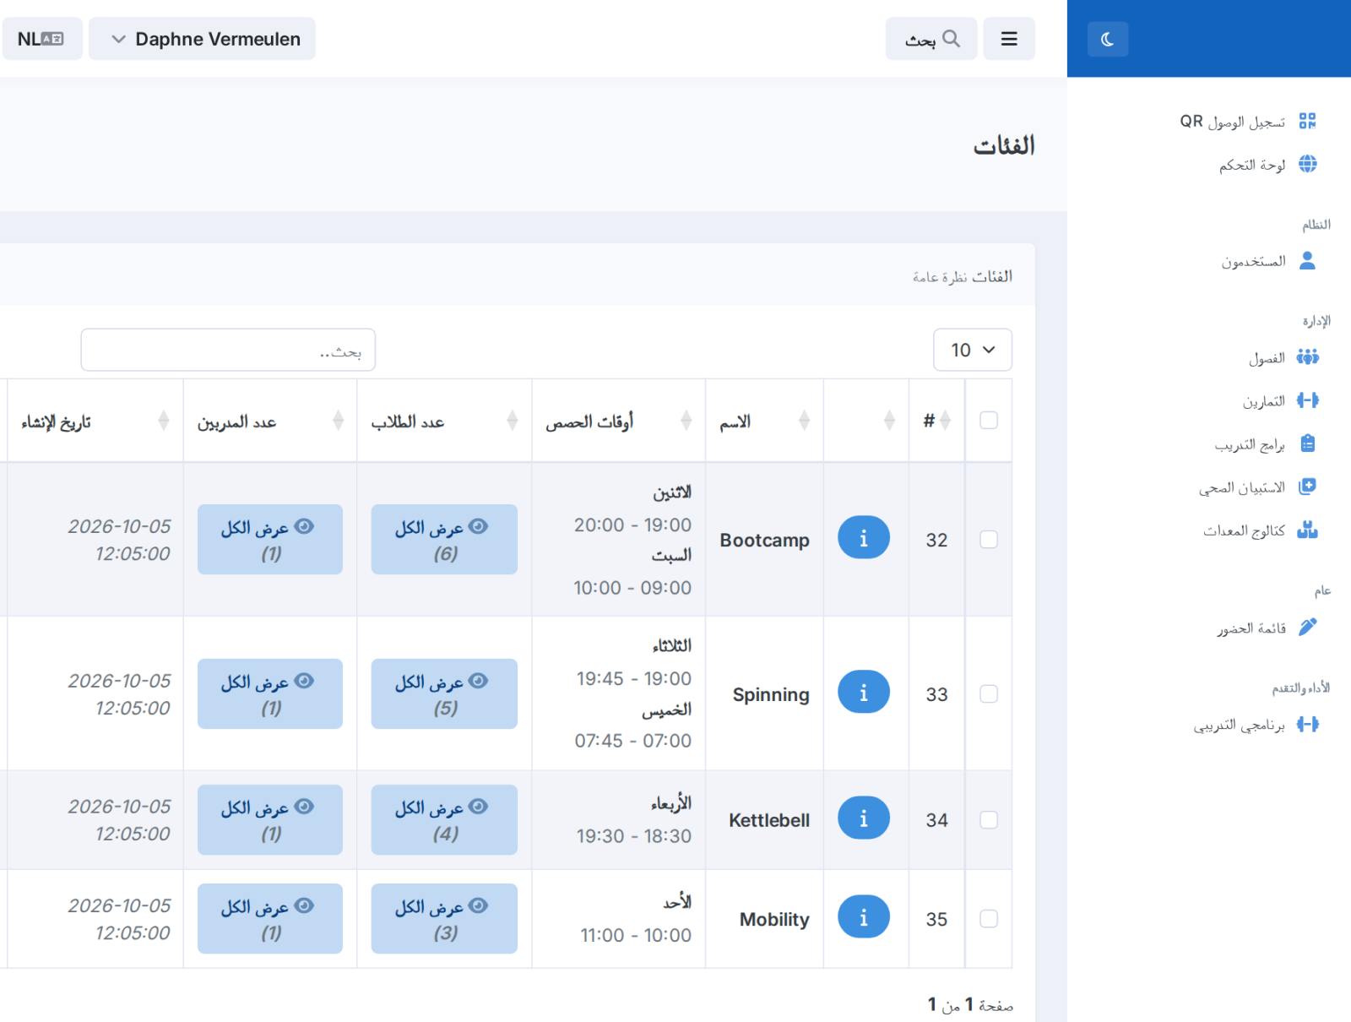Screen dimensions: 1351x1022
Task: Sort by the # column
Action: 936,420
